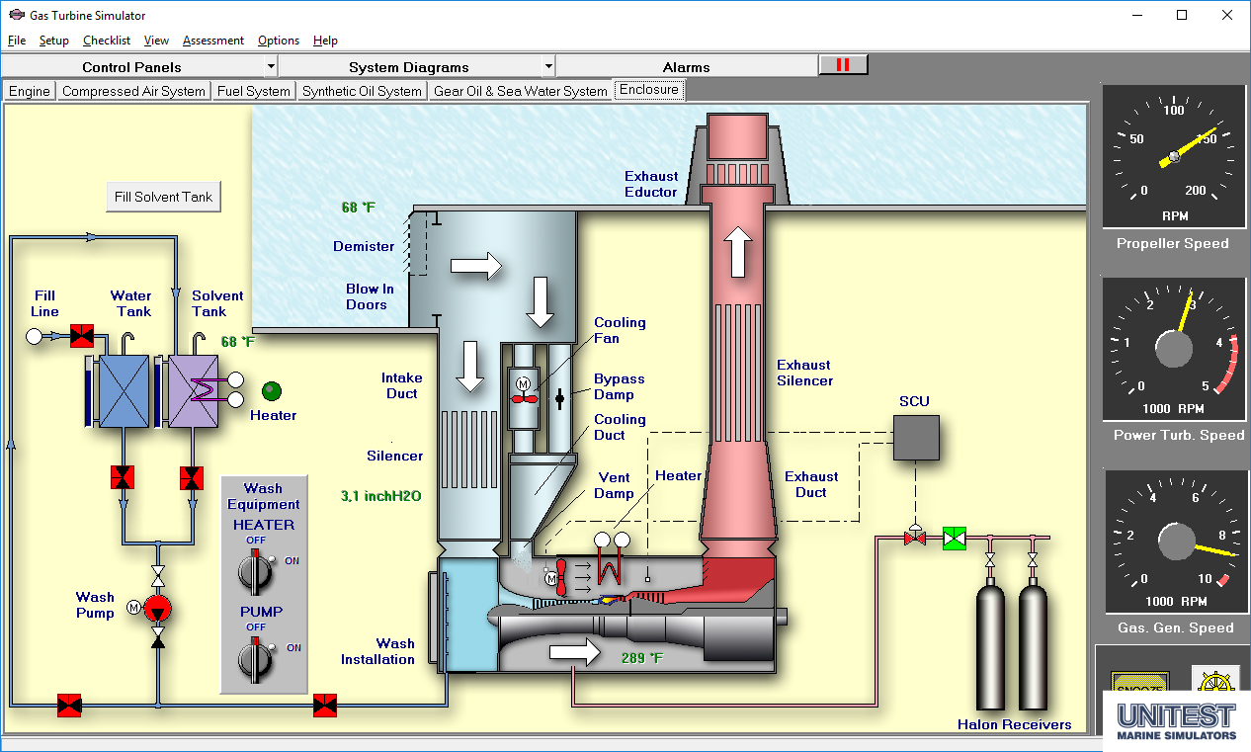Image resolution: width=1251 pixels, height=752 pixels.
Task: Toggle the red simulation pause button
Action: (x=843, y=65)
